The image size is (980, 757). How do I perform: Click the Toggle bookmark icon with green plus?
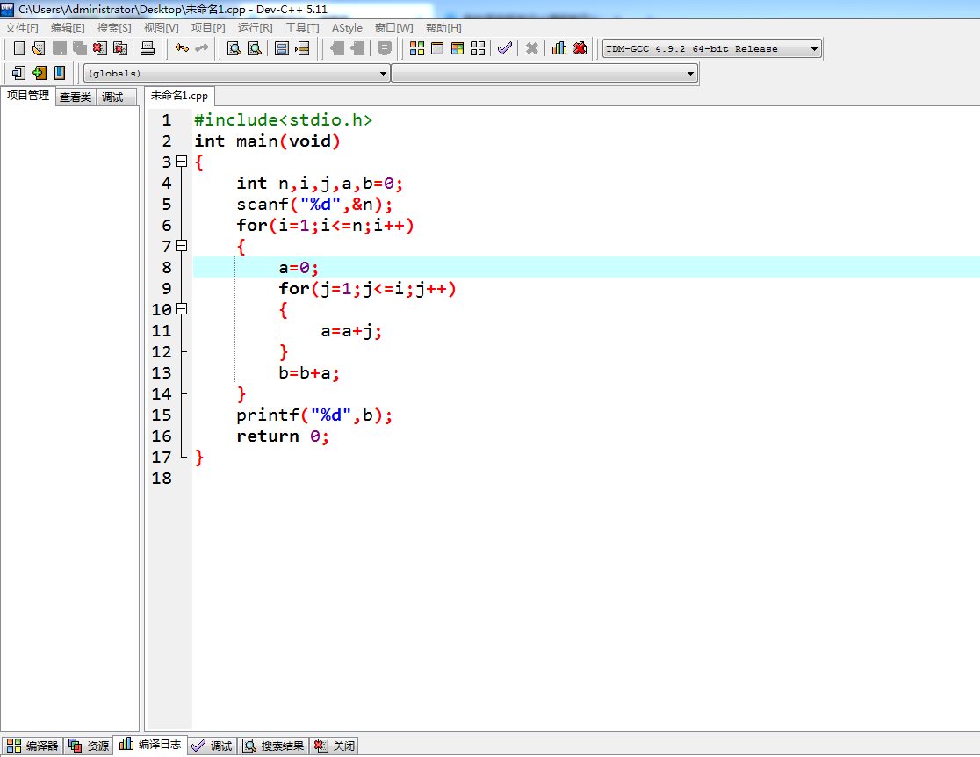point(40,73)
